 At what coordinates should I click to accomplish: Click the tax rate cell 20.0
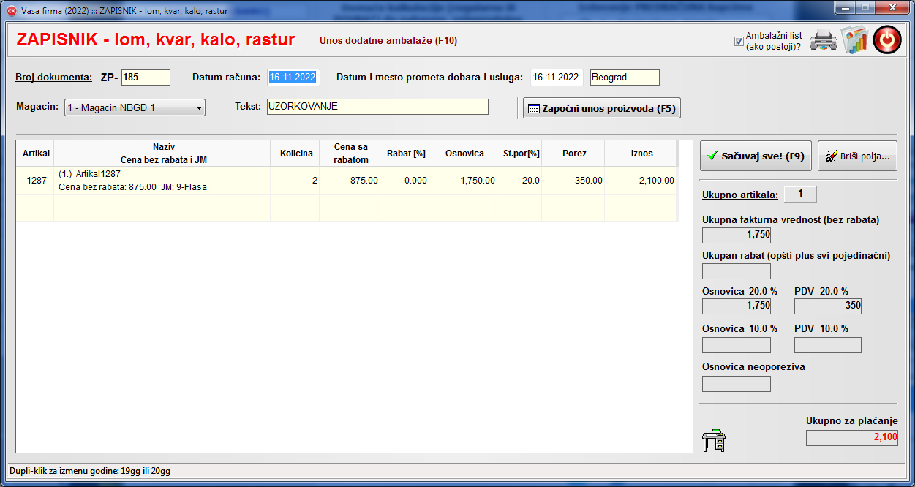tap(520, 181)
